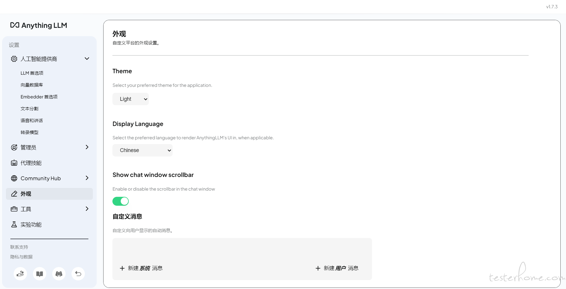Disable the chat window scrollbar toggle
The image size is (566, 289).
(120, 201)
